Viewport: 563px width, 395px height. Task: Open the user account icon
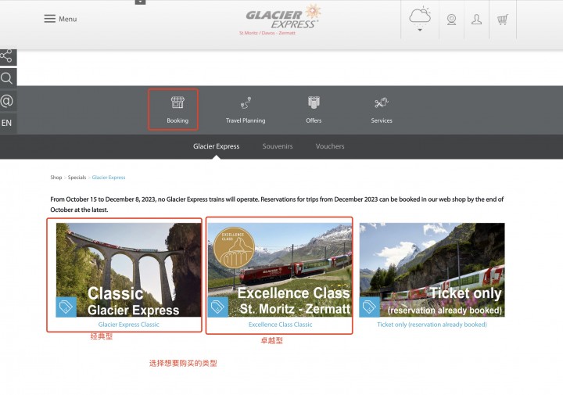pyautogui.click(x=476, y=20)
